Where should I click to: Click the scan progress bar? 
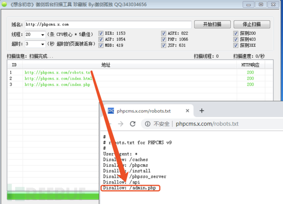pyautogui.click(x=53, y=195)
